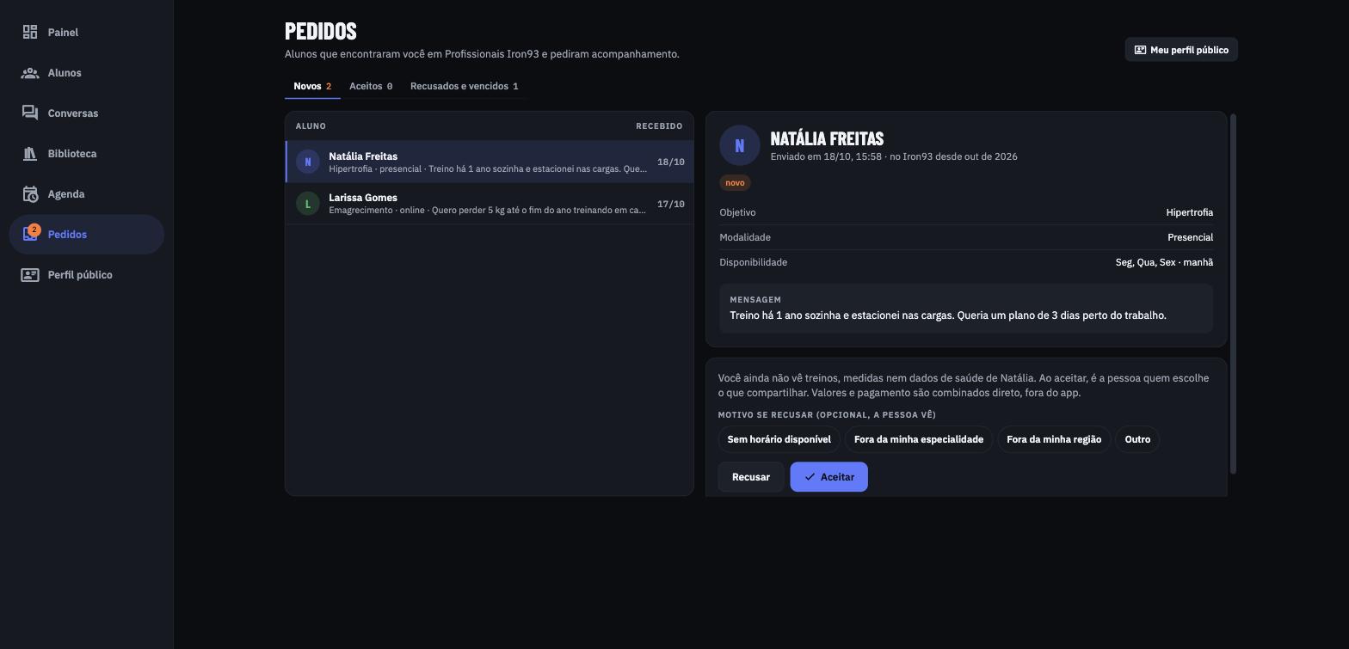
Task: Open the Alunos people icon
Action: pos(30,73)
